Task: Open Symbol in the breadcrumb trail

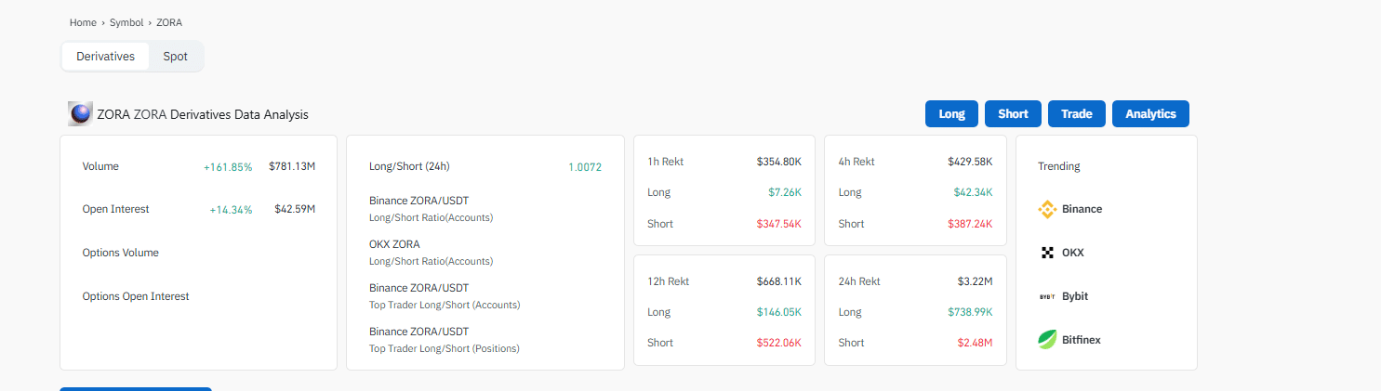Action: (126, 22)
